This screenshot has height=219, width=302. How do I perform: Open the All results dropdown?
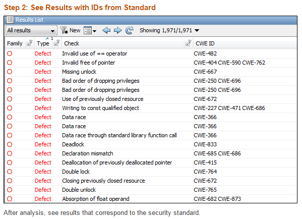click(31, 30)
